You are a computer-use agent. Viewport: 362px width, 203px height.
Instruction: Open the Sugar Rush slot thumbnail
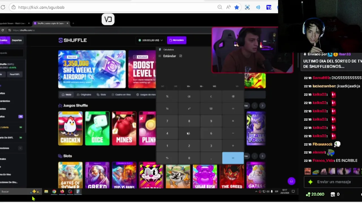point(205,175)
